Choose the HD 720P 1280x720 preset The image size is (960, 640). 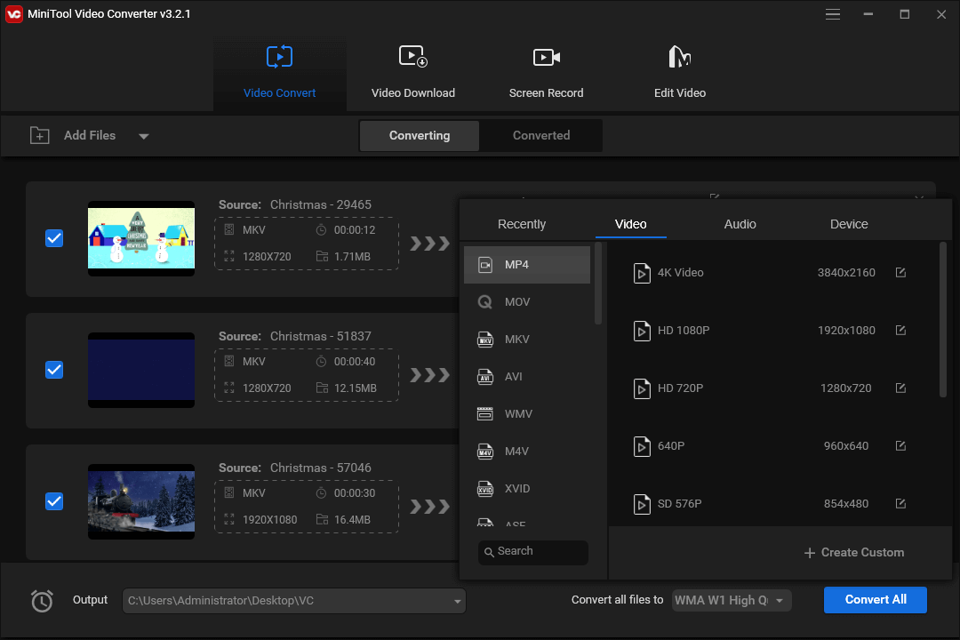point(773,388)
